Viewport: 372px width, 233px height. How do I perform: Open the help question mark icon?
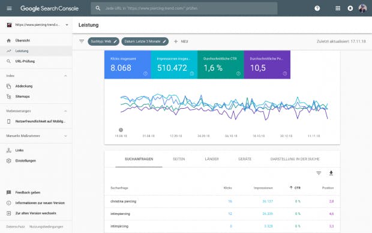point(317,8)
